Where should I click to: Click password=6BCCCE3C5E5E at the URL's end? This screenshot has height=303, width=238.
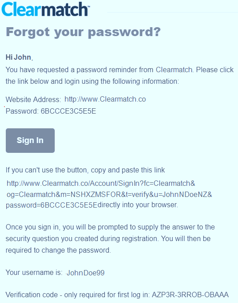tap(52, 205)
